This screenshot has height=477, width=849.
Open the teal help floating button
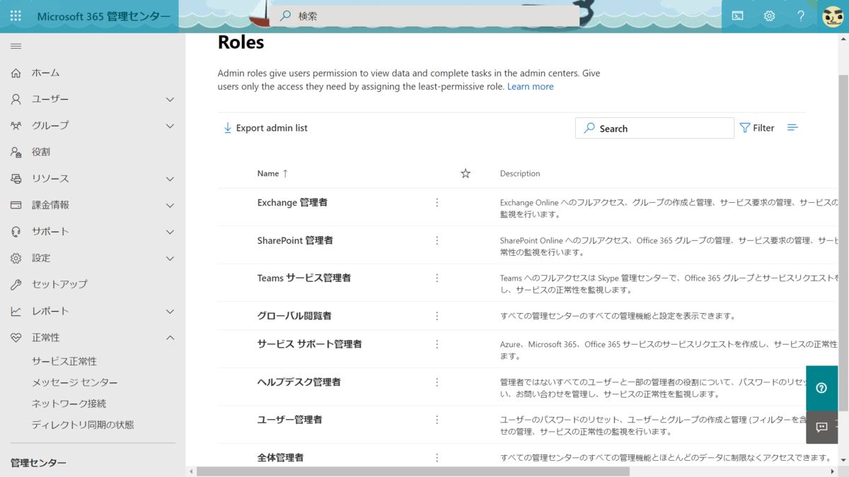click(x=821, y=388)
